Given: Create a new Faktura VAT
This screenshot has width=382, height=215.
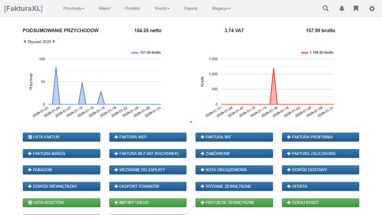Looking at the screenshot, I should tap(234, 137).
